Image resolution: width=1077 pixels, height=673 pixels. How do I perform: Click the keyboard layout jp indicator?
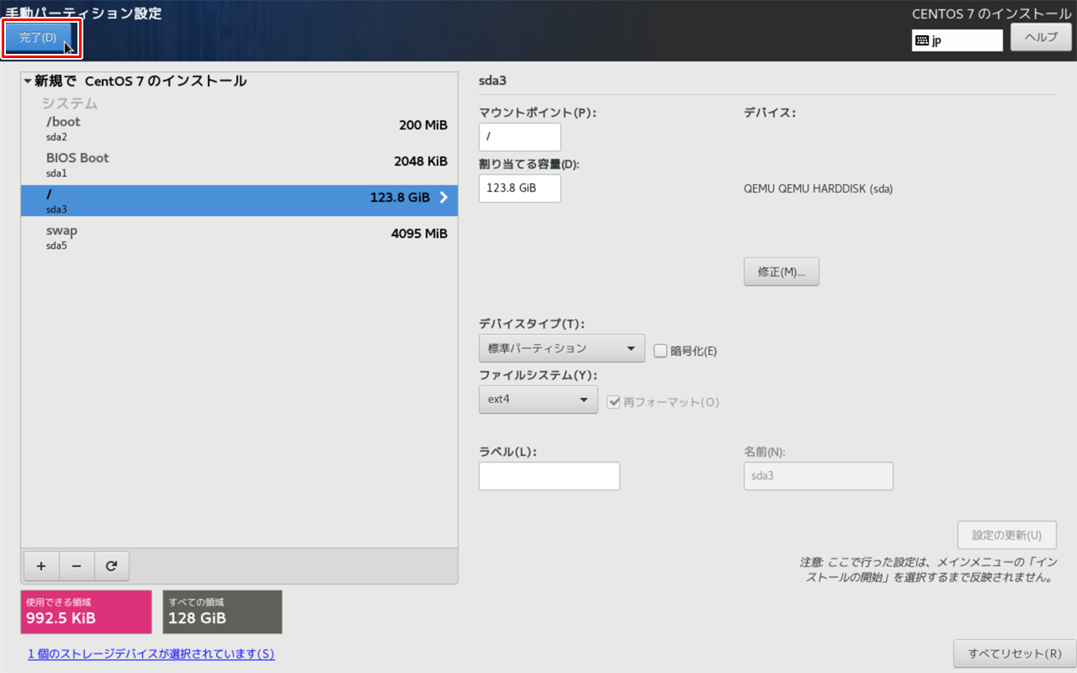(957, 40)
